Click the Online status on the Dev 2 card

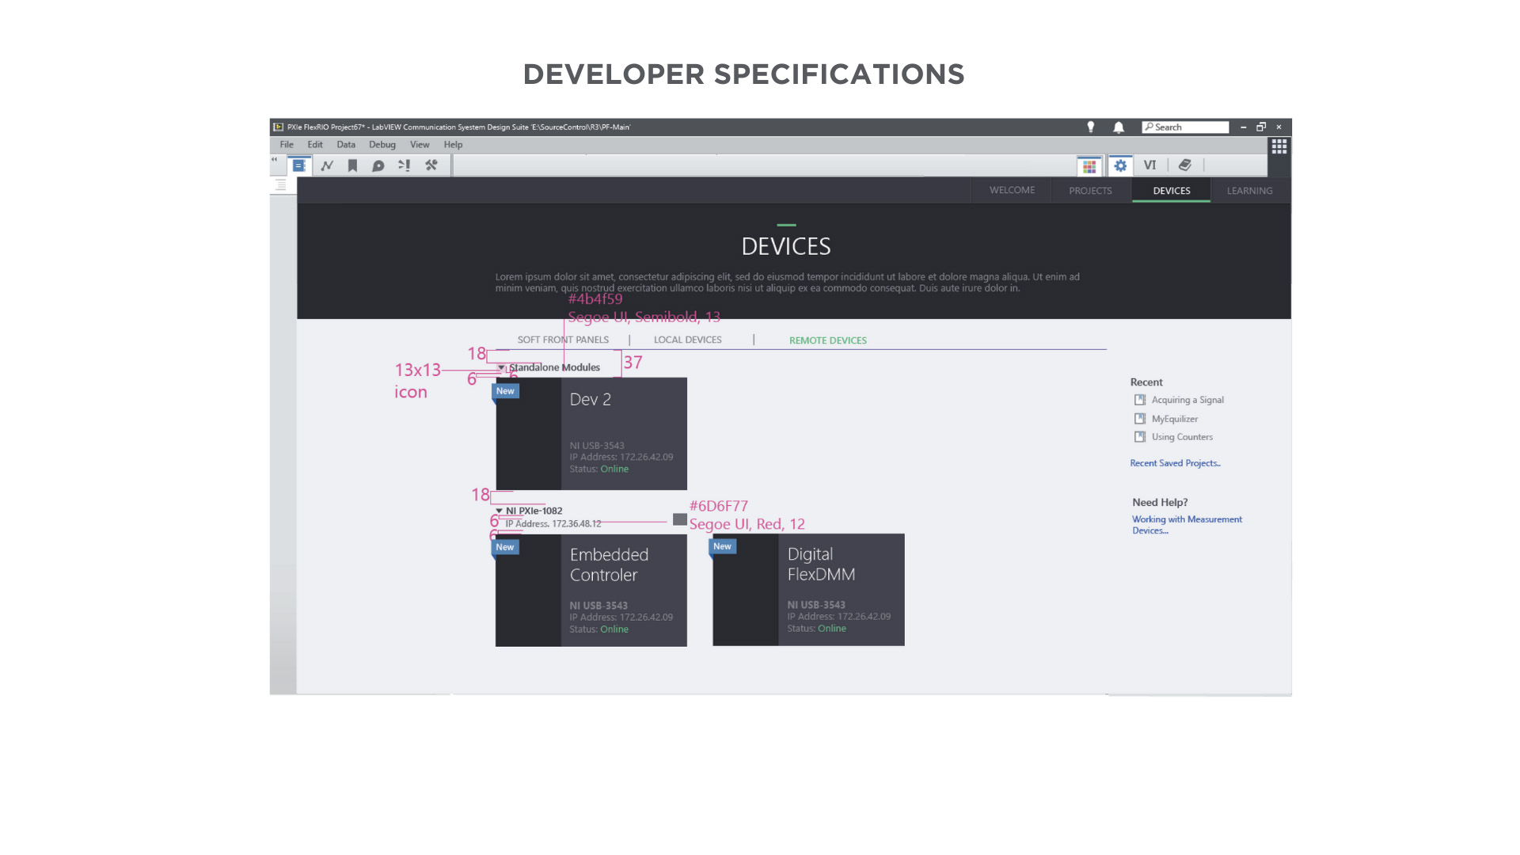(x=614, y=469)
